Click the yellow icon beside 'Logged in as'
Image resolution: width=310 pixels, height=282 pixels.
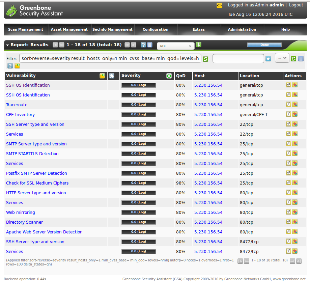[x=219, y=5]
